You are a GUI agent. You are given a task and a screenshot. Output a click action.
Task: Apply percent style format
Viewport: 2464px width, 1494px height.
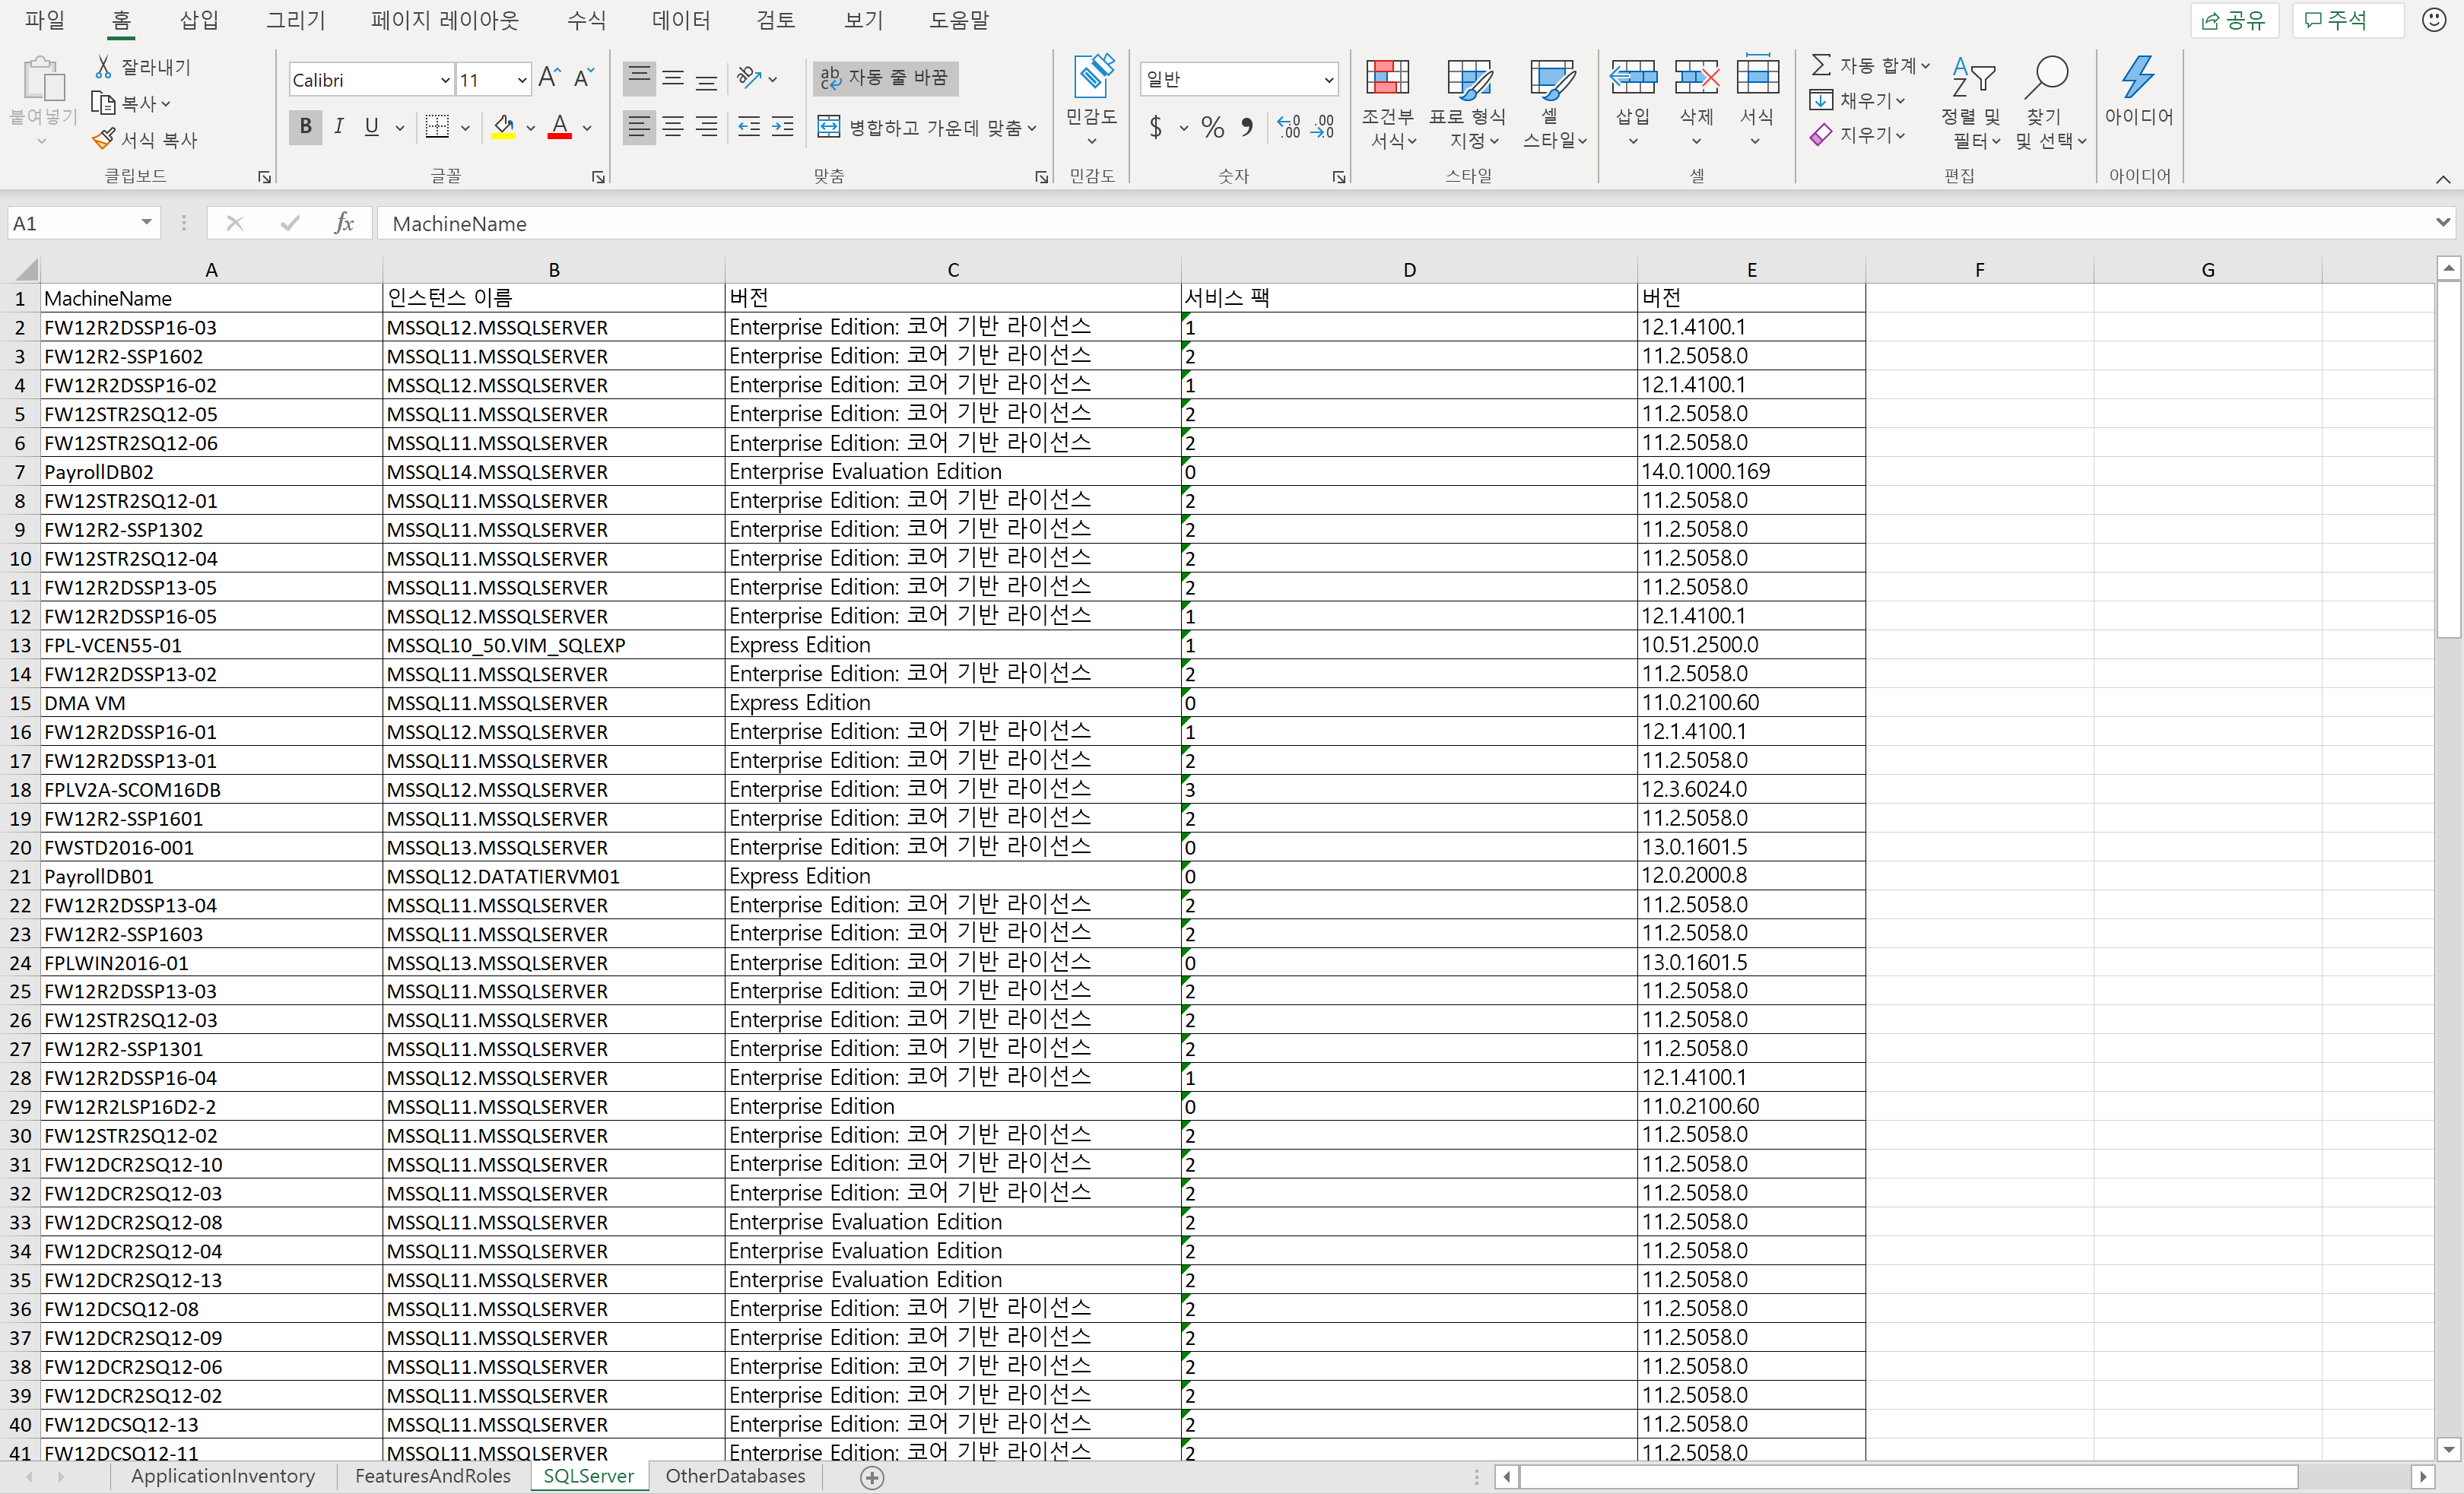tap(1213, 127)
